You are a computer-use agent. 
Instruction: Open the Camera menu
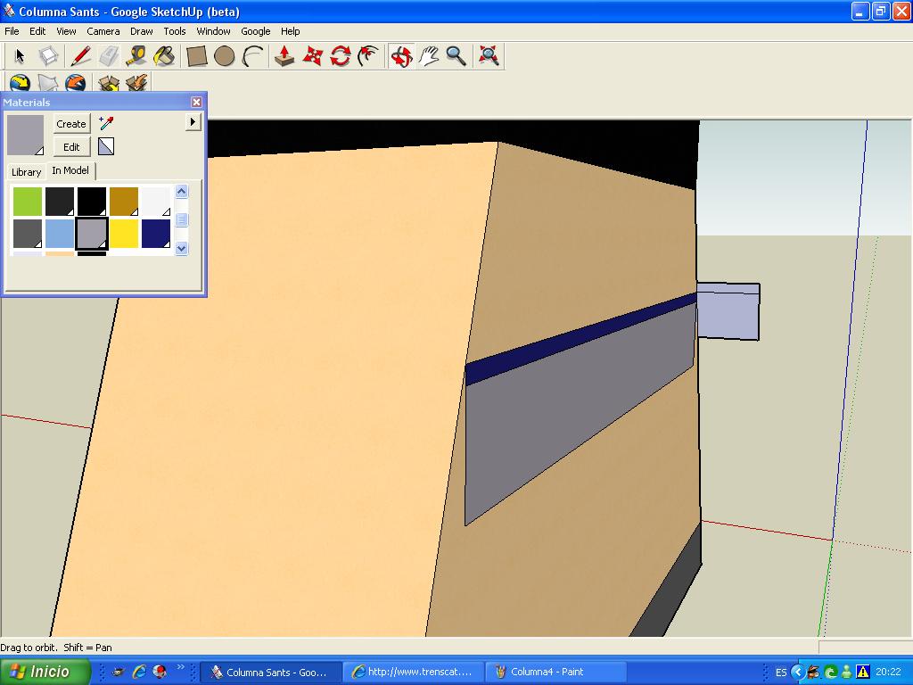[103, 31]
